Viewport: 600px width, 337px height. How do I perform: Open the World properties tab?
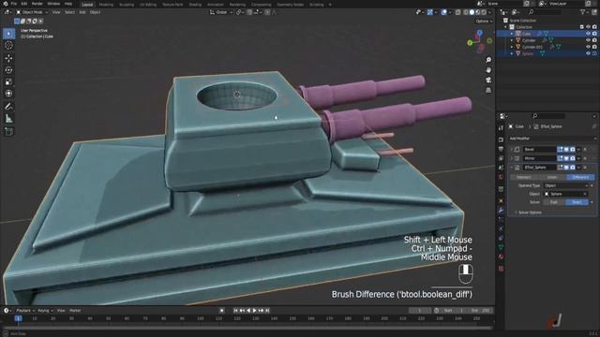pyautogui.click(x=501, y=177)
